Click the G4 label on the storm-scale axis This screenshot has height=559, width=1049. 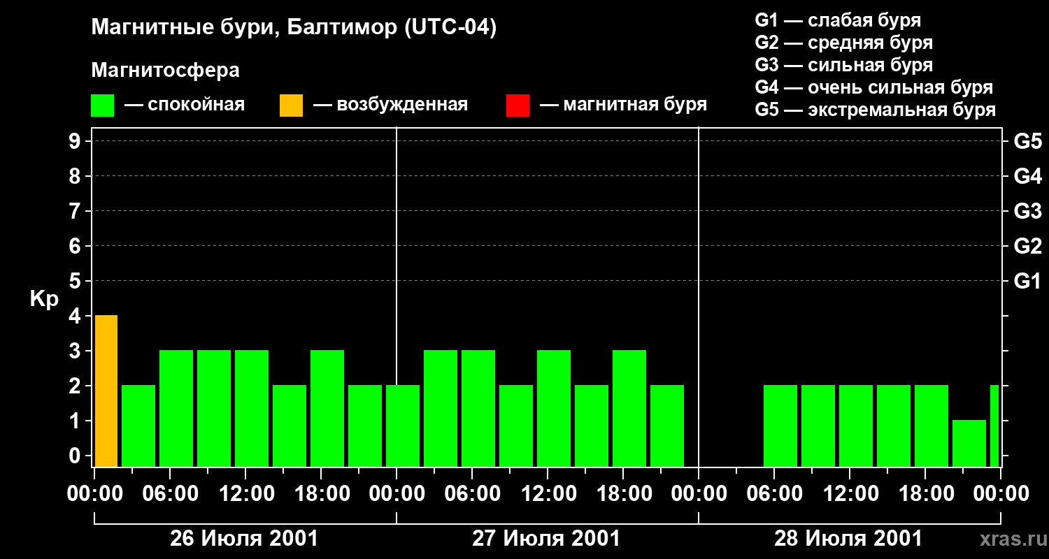pyautogui.click(x=1028, y=176)
